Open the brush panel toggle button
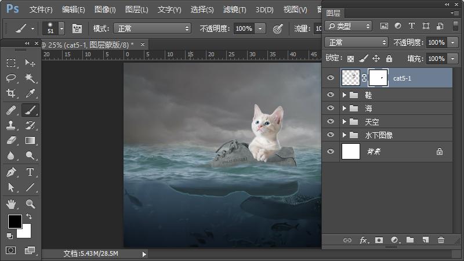464x261 pixels. (x=77, y=28)
